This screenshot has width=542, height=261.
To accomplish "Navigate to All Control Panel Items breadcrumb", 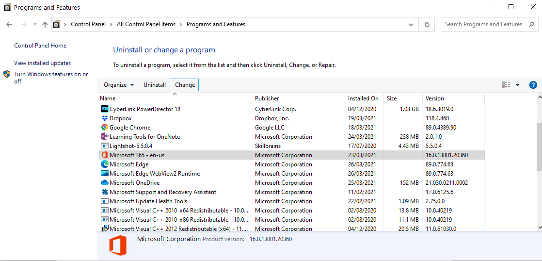I will tap(146, 24).
